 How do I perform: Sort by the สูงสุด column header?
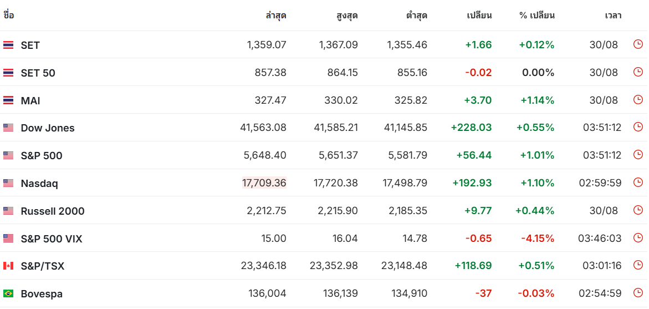tap(347, 16)
